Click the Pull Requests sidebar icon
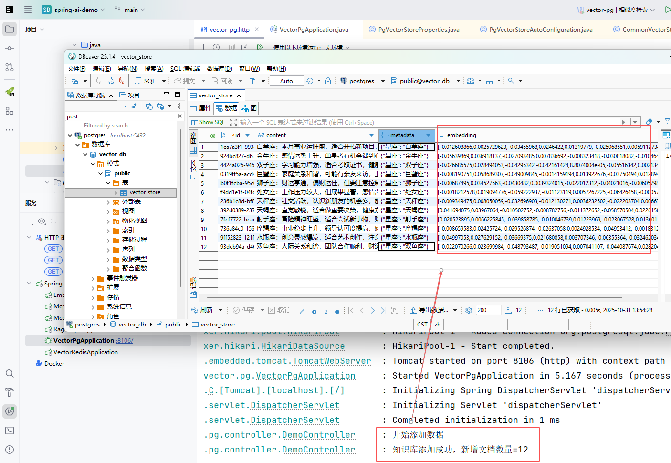The height and width of the screenshot is (463, 671). point(10,67)
